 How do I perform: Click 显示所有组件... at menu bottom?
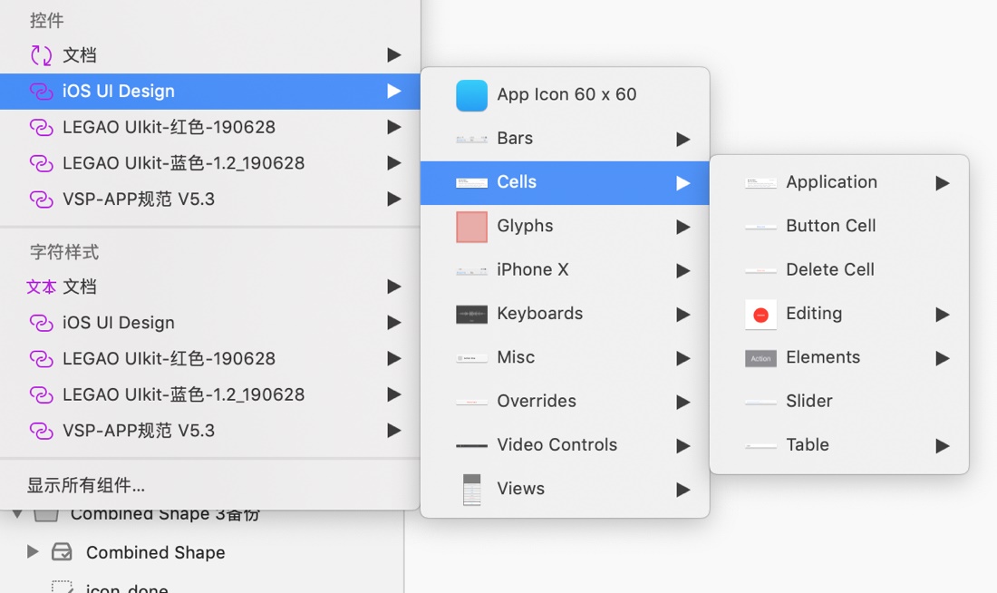[86, 485]
